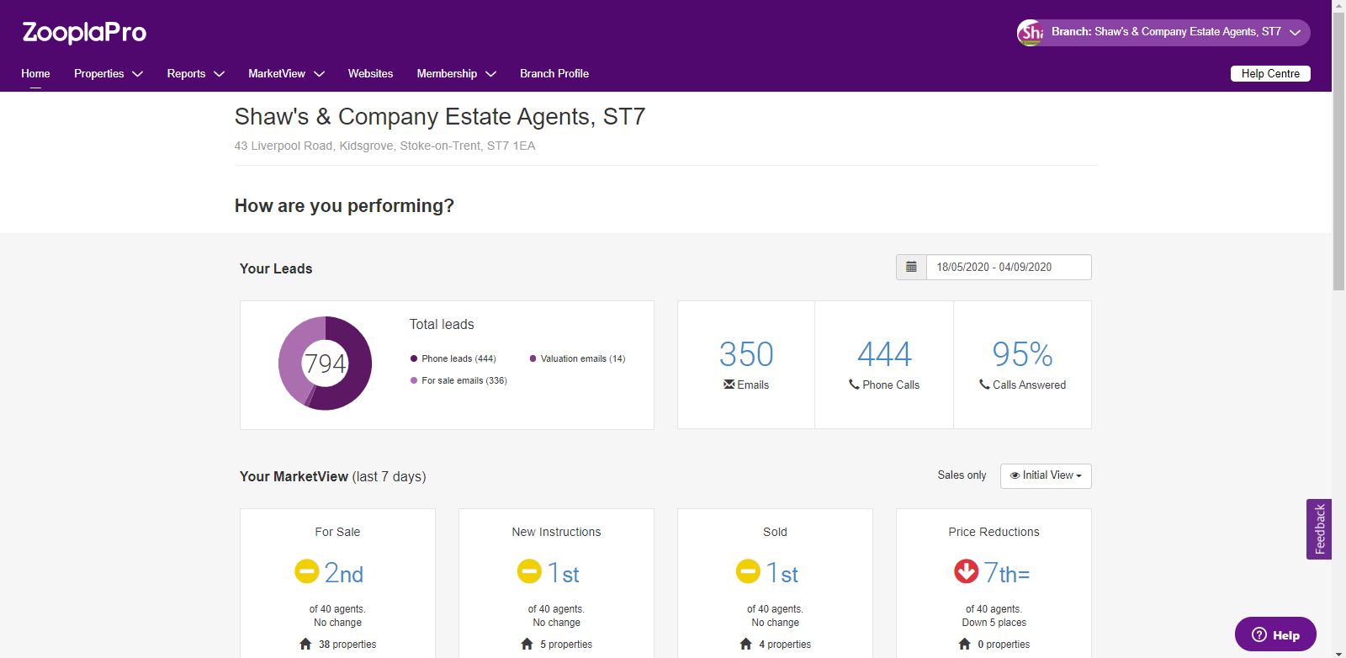This screenshot has height=658, width=1346.
Task: Click the For sale emails (336) legend dot
Action: coord(414,380)
